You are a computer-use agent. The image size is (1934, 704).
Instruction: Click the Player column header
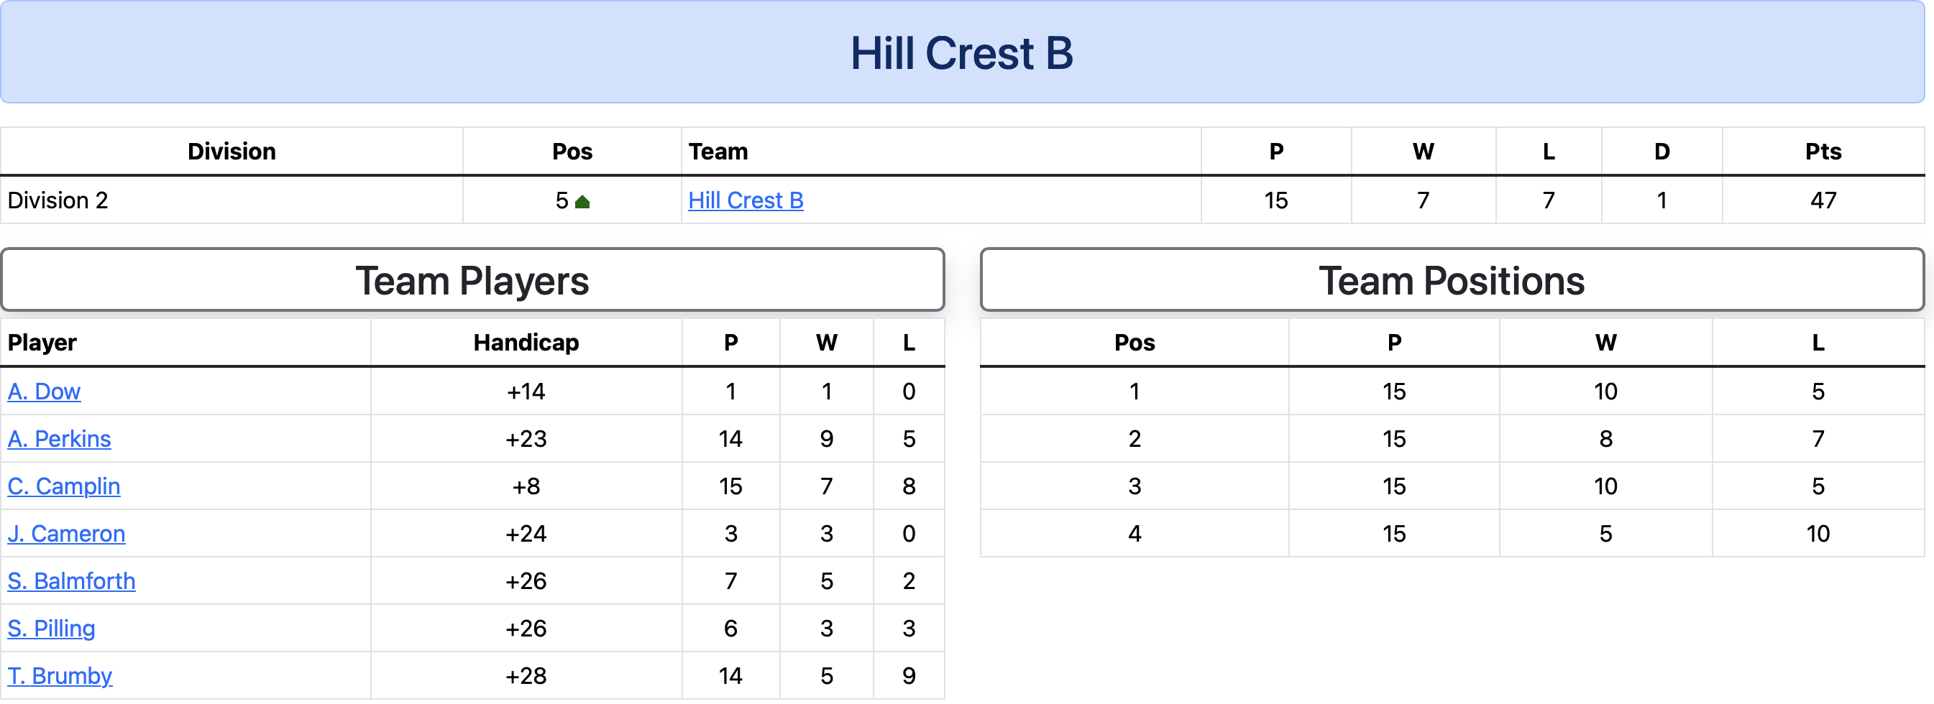coord(42,342)
